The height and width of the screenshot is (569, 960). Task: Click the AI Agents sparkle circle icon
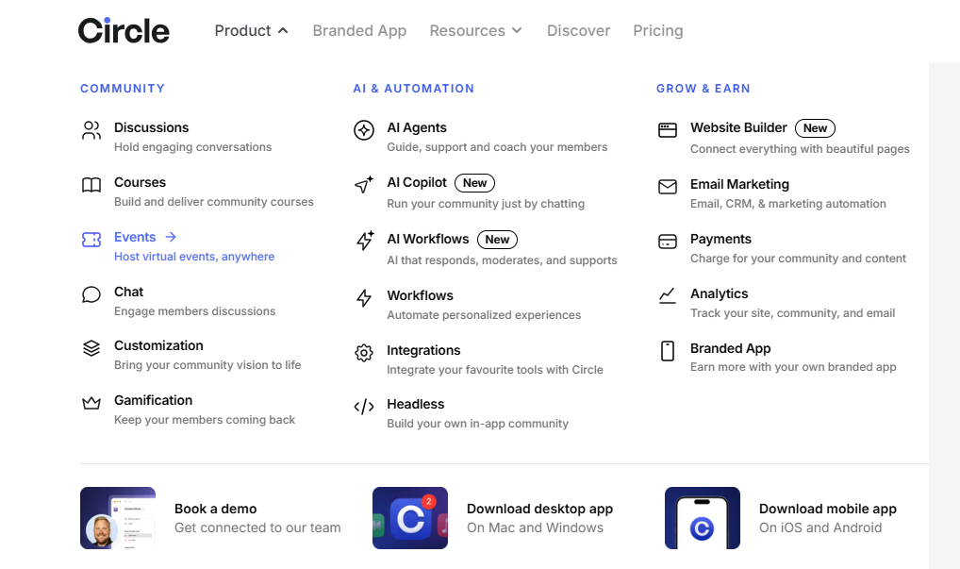coord(364,130)
